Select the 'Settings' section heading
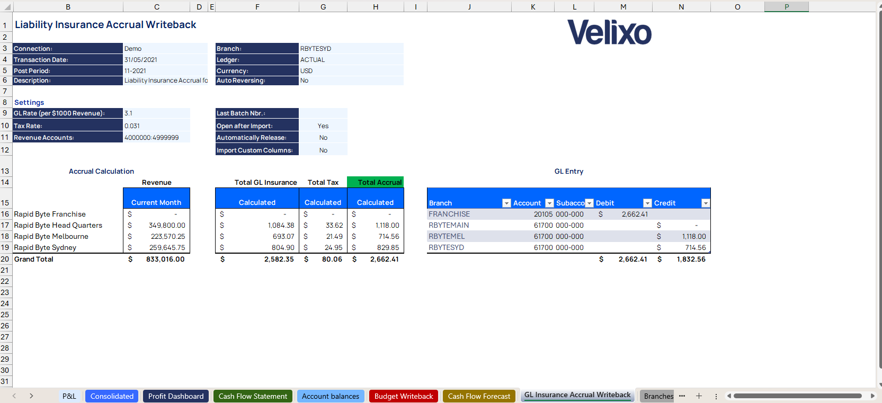The image size is (882, 403). (29, 102)
